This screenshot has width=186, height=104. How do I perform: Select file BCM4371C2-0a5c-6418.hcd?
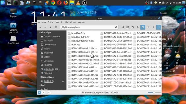pyautogui.click(x=117, y=83)
